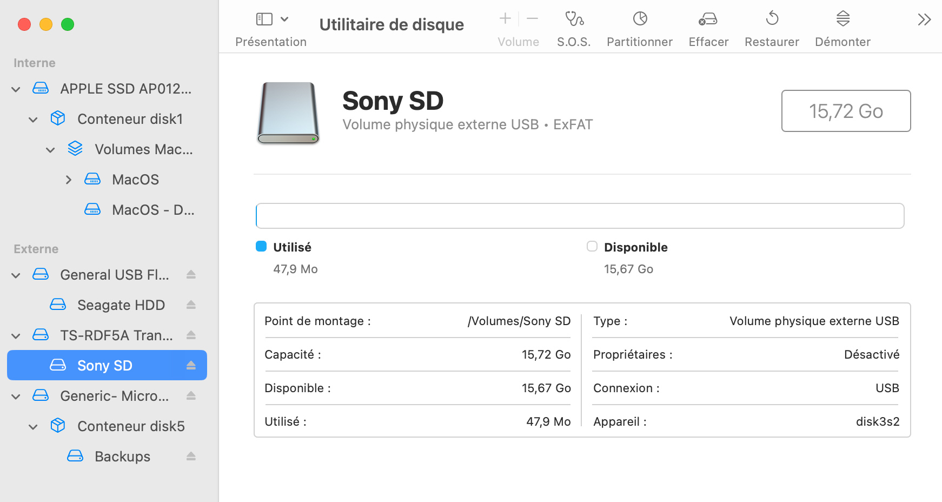The height and width of the screenshot is (502, 942).
Task: Select Generic- Micro drive
Action: (107, 396)
